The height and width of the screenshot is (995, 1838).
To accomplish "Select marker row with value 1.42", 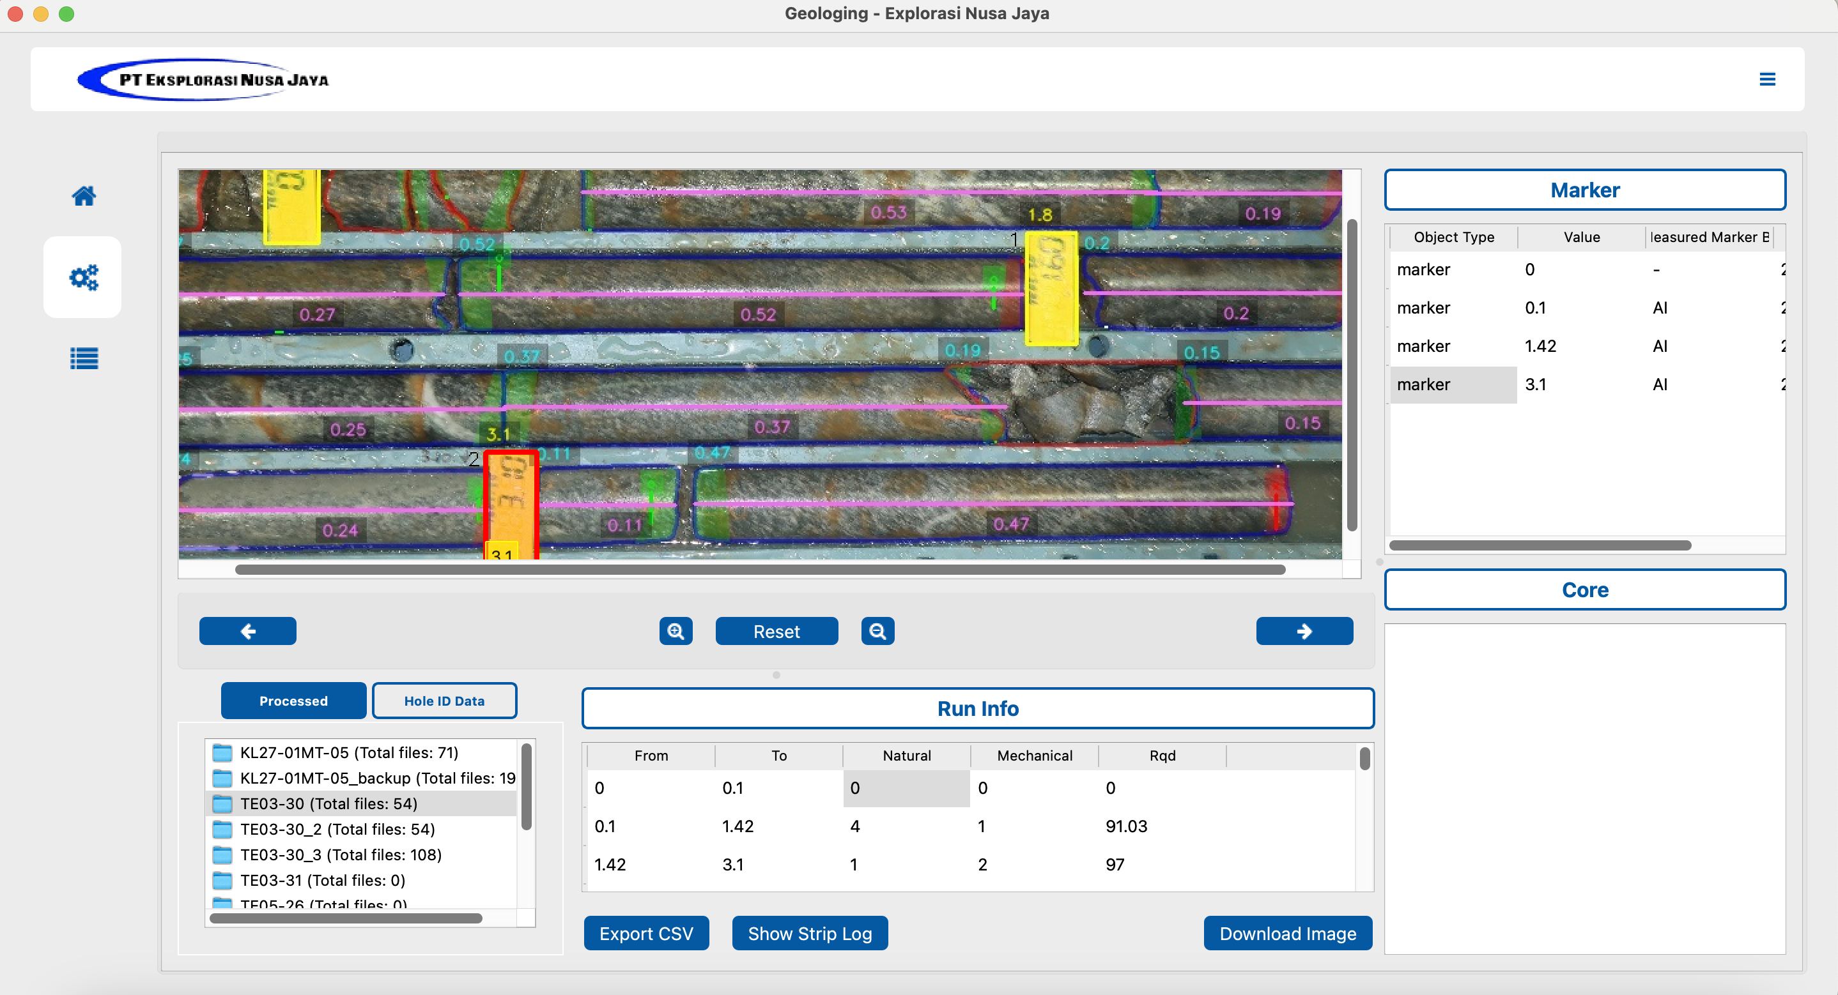I will click(x=1540, y=346).
